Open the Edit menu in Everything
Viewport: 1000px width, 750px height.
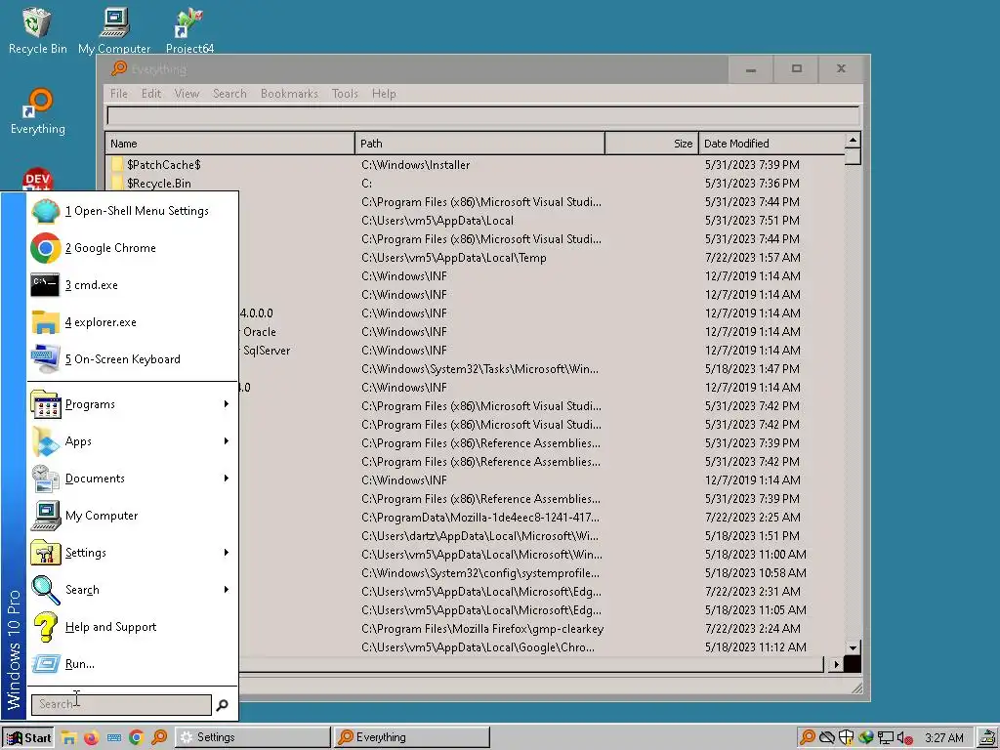151,94
